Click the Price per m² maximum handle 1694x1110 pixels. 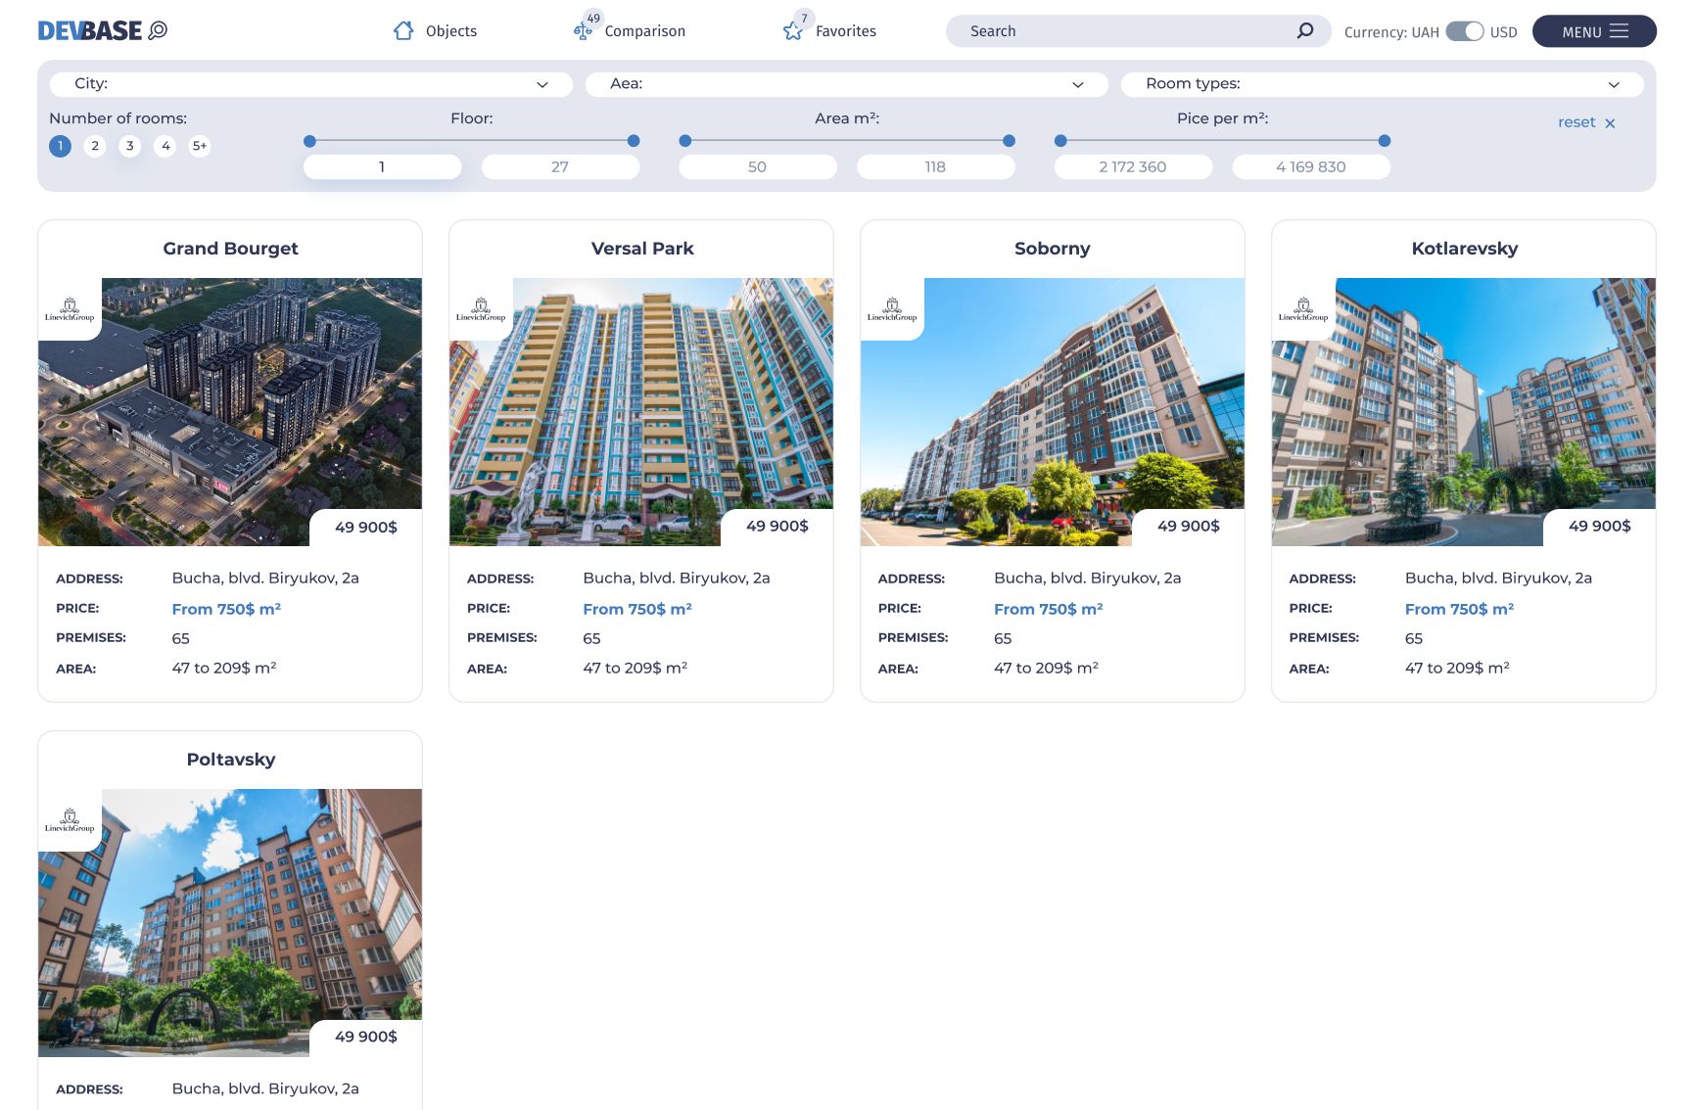click(x=1385, y=141)
